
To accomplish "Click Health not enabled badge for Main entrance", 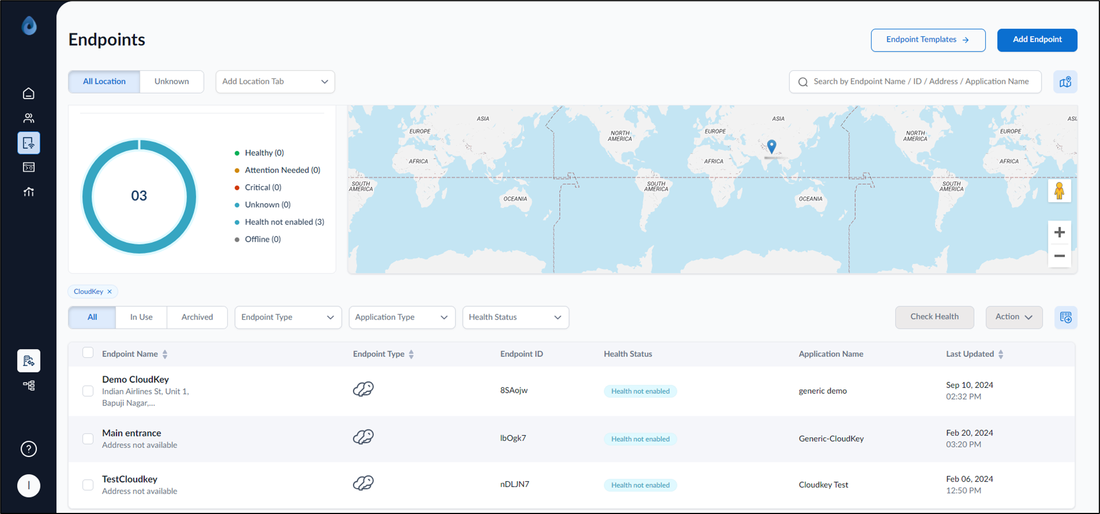I will coord(640,439).
